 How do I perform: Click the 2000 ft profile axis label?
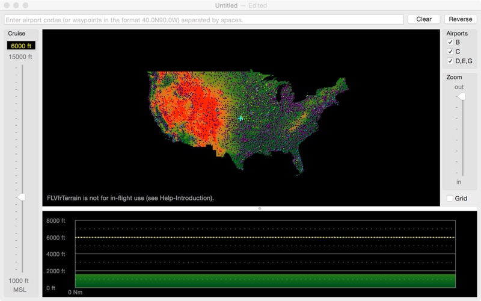55,271
